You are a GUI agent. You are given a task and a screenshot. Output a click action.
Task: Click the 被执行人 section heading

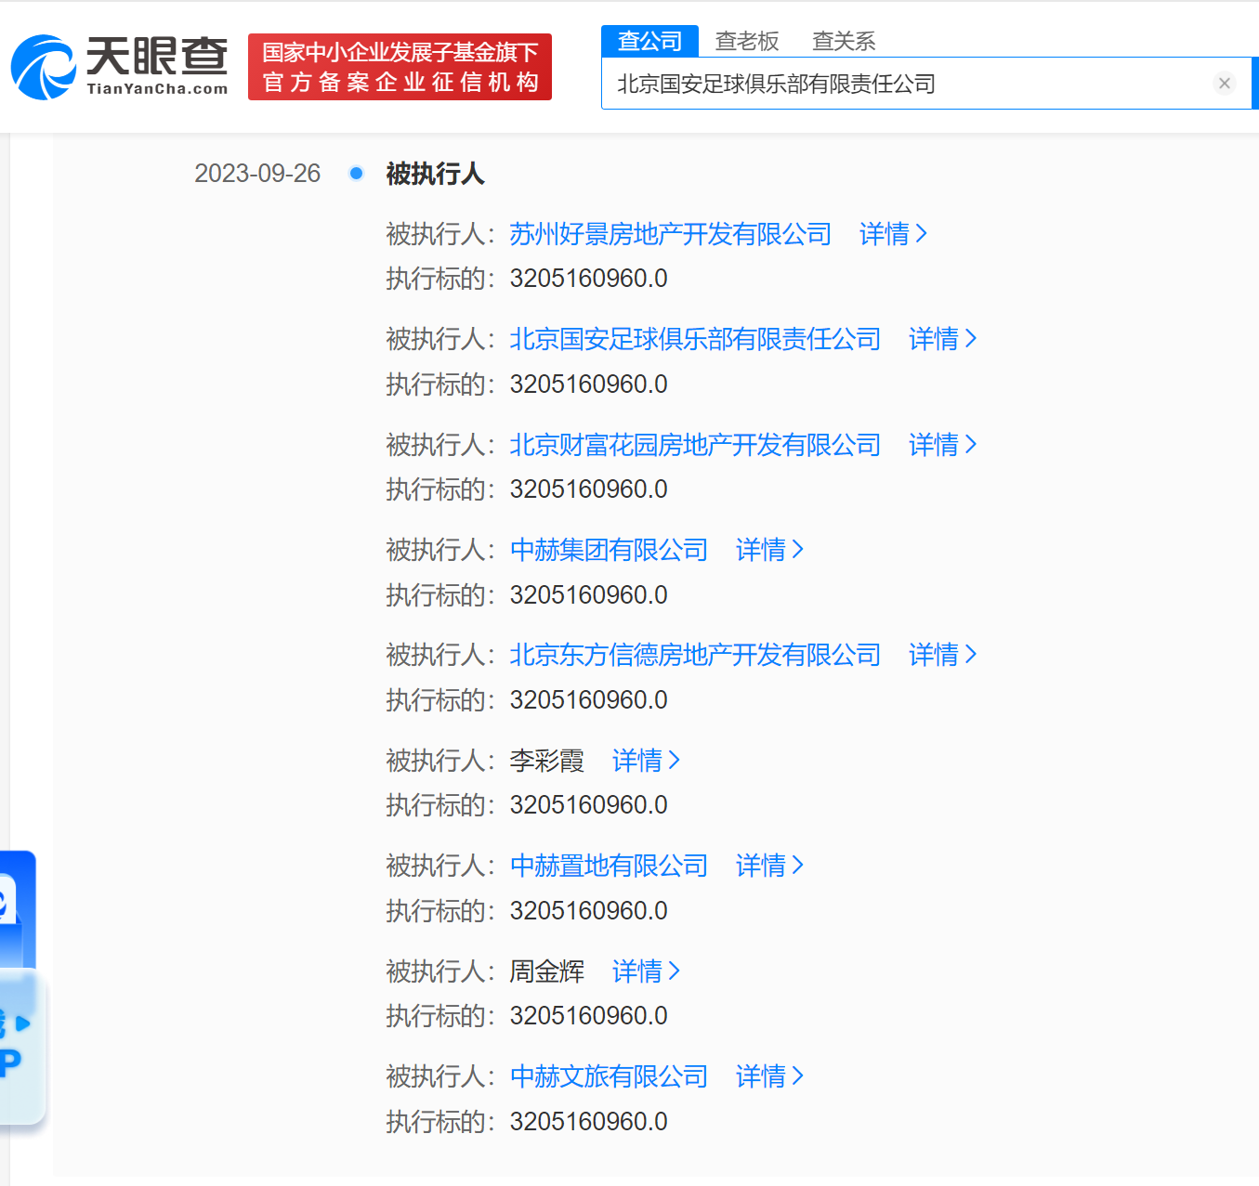pyautogui.click(x=436, y=174)
